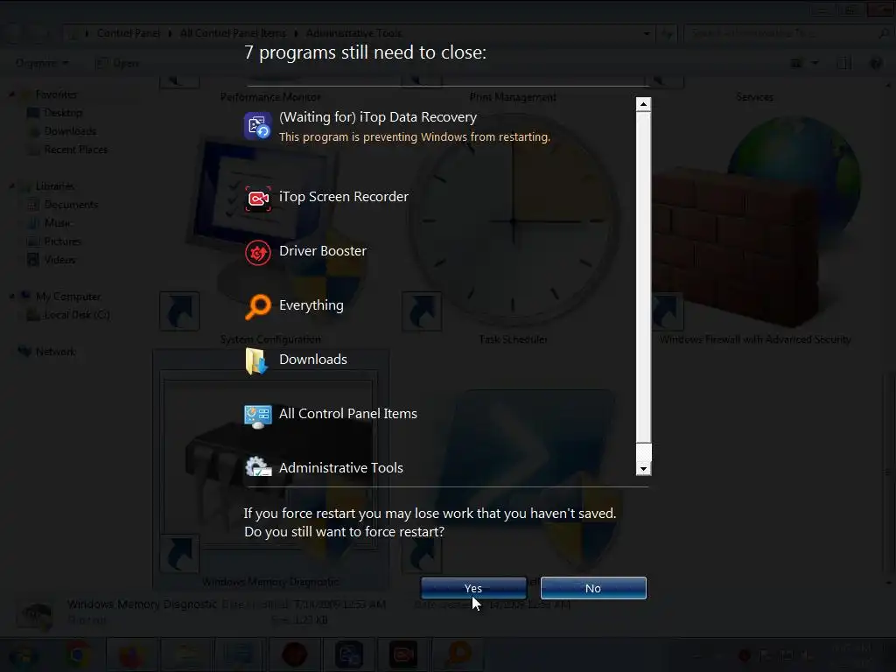The width and height of the screenshot is (896, 672).
Task: Click the Open button in Explorer toolbar
Action: pos(117,63)
